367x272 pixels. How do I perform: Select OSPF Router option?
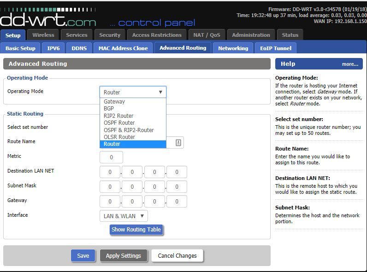coord(133,123)
